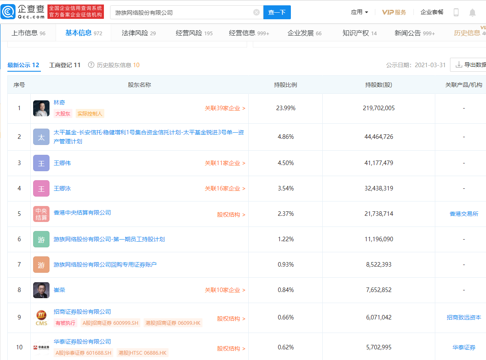The height and width of the screenshot is (360, 486).
Task: Switch to the 历史信息 tab
Action: (469, 33)
